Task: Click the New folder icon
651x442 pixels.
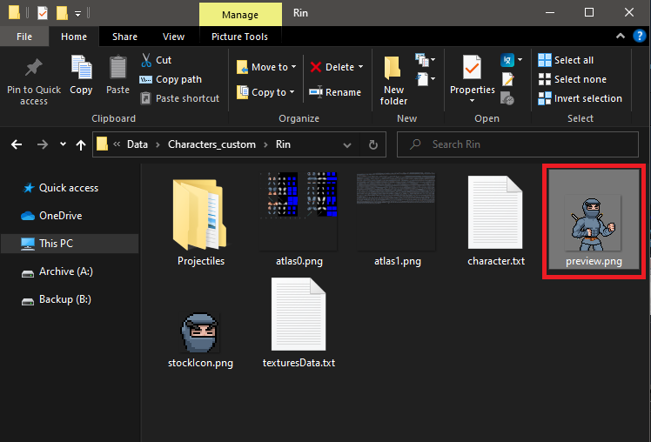Action: tap(393, 68)
